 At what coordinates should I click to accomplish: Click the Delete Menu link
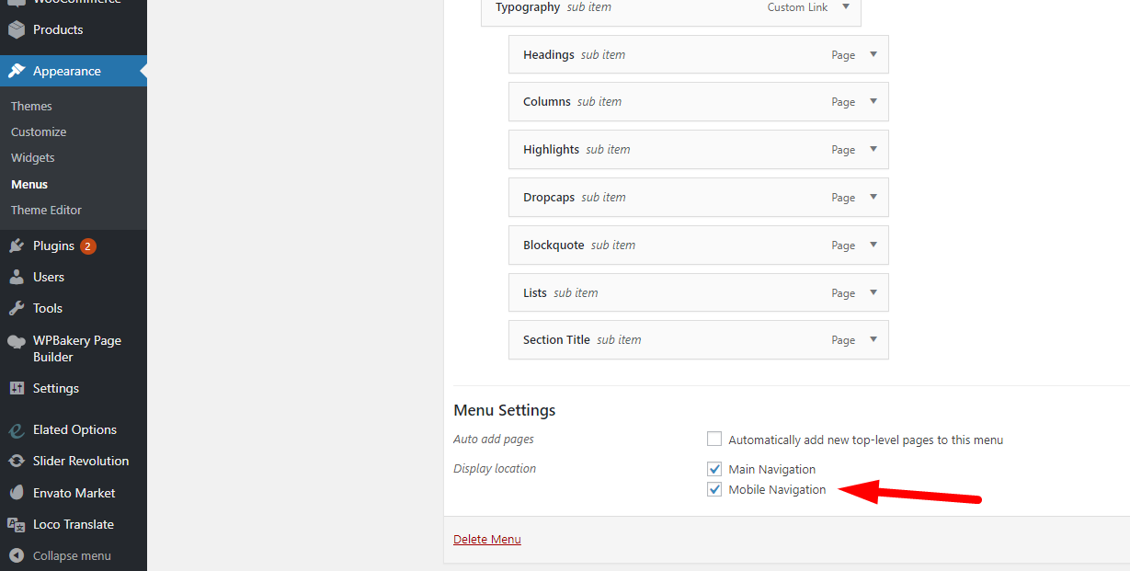(x=487, y=539)
